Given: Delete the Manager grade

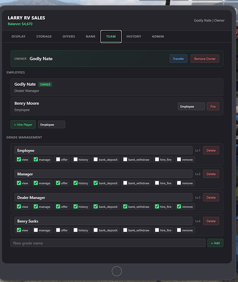Looking at the screenshot, I should pos(211,174).
